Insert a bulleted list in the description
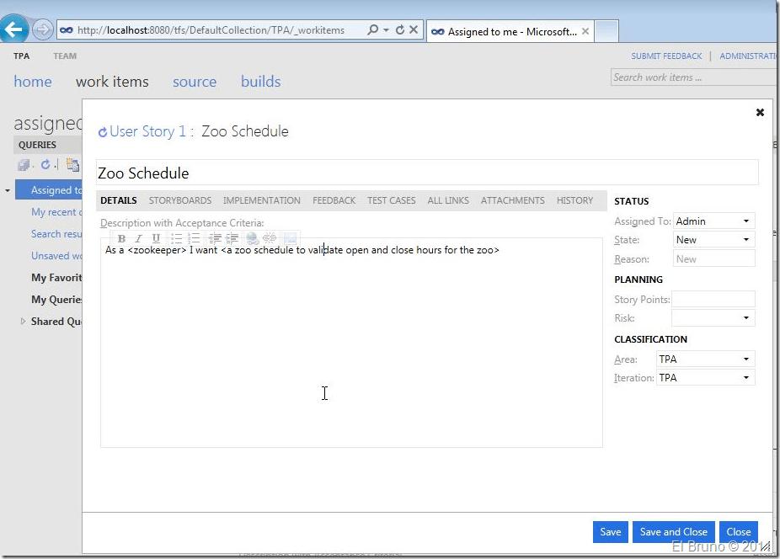Screen dimensions: 780x559 (x=177, y=239)
